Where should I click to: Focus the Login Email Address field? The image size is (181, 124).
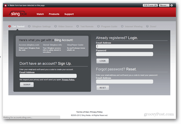click(x=124, y=46)
